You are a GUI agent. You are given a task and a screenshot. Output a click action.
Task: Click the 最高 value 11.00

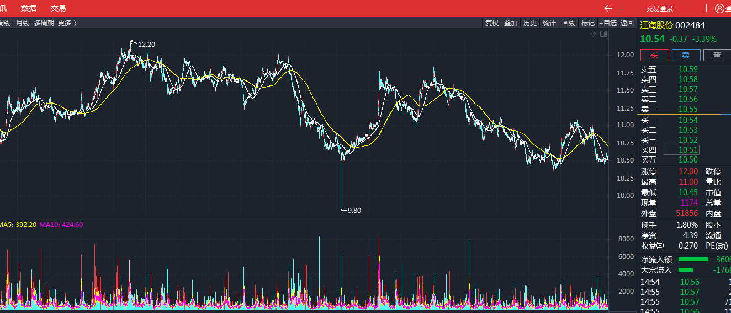(x=688, y=182)
